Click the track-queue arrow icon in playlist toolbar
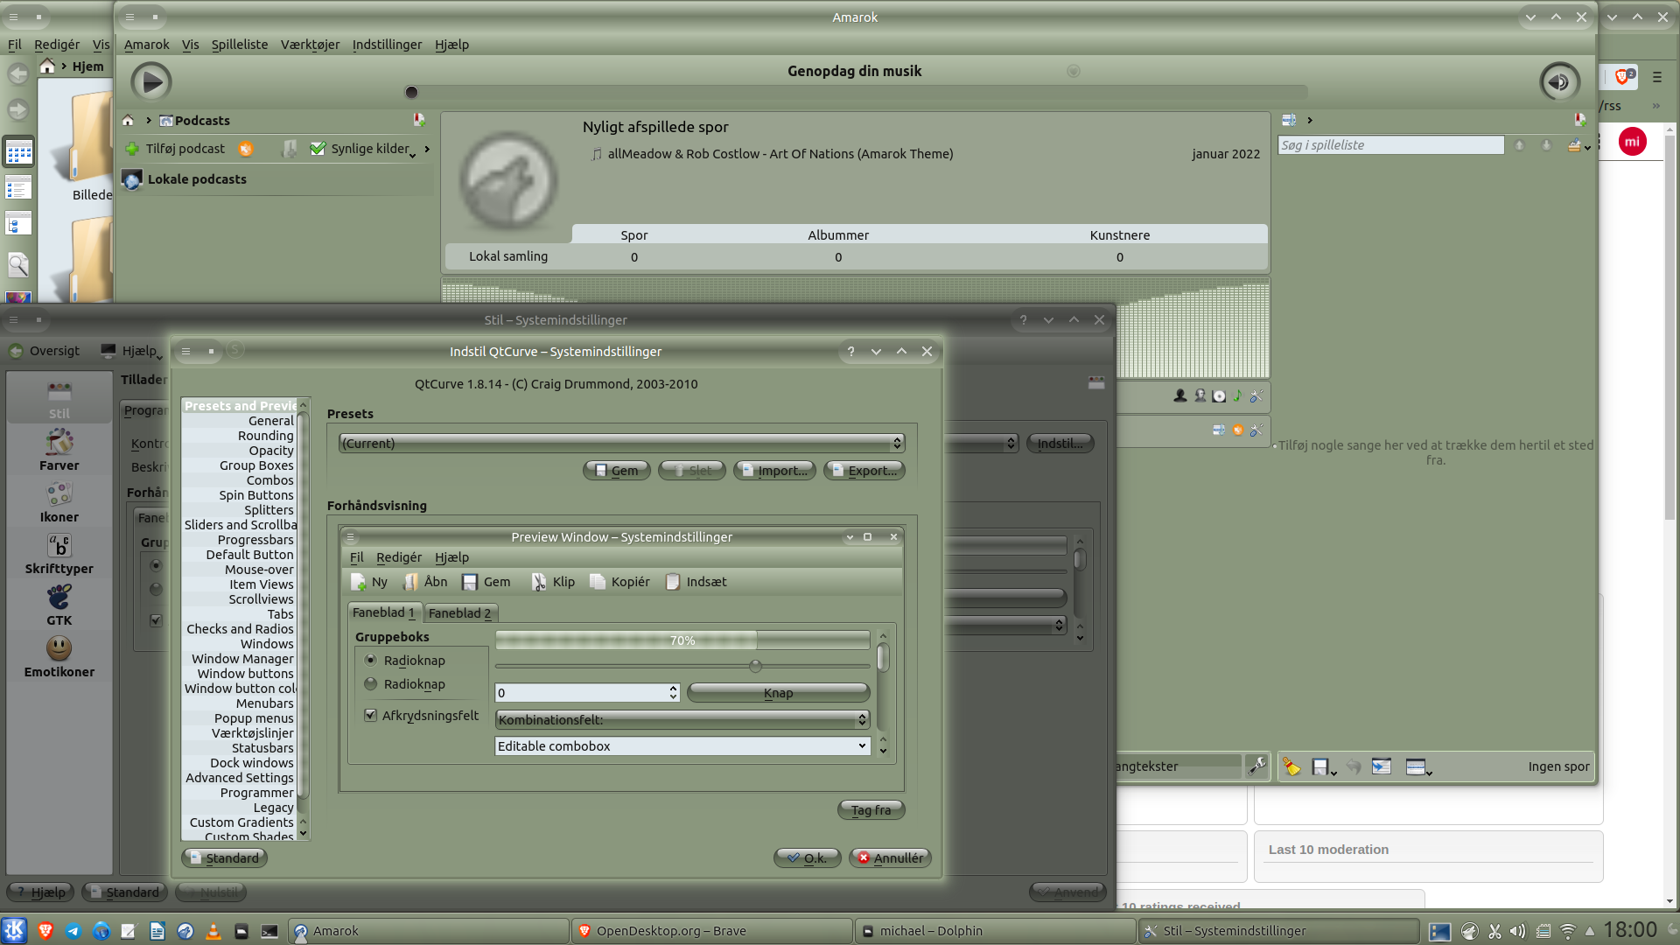Viewport: 1680px width, 945px height. 1382,767
